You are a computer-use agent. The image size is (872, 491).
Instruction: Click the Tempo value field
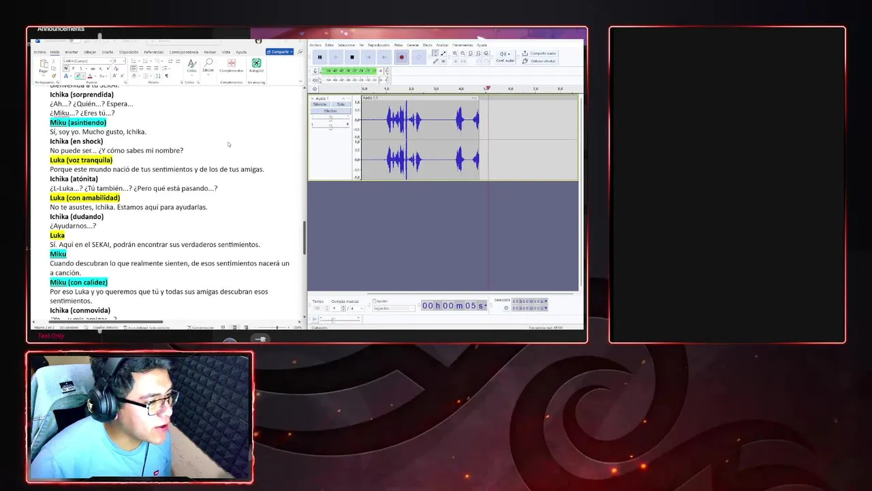coord(318,308)
